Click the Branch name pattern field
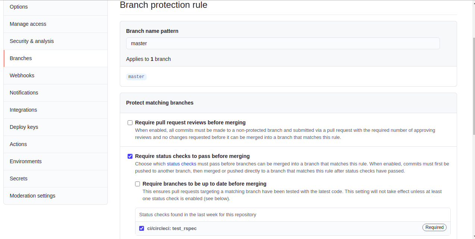 tap(283, 43)
